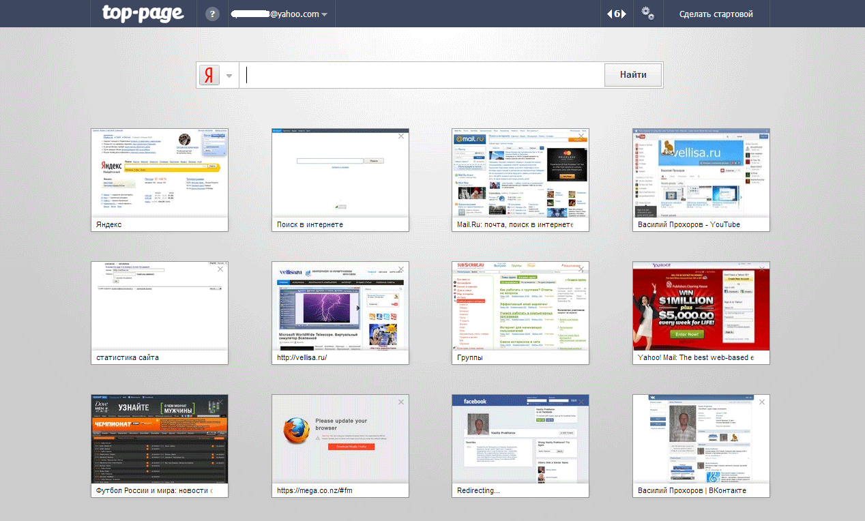Expand the yahoo.com account dropdown

(x=325, y=15)
